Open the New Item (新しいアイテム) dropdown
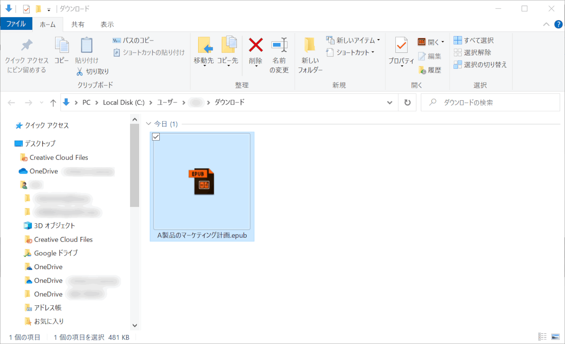 (x=353, y=40)
